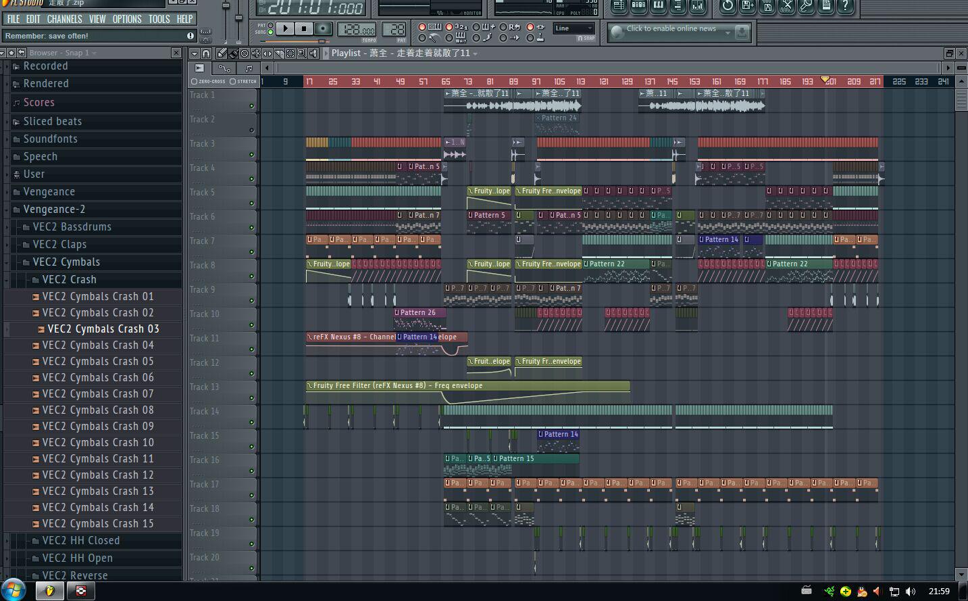Click the save project disk icon
Screen dimensions: 968x601
pos(747,5)
